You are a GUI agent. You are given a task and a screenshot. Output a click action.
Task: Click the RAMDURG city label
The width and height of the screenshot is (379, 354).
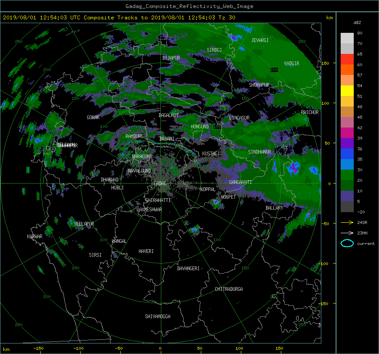coord(134,136)
